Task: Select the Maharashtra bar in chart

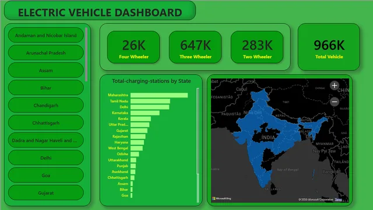Action: tap(159, 95)
